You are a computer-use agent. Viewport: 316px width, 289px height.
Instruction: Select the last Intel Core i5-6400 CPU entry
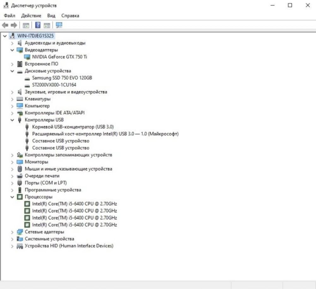pyautogui.click(x=75, y=225)
